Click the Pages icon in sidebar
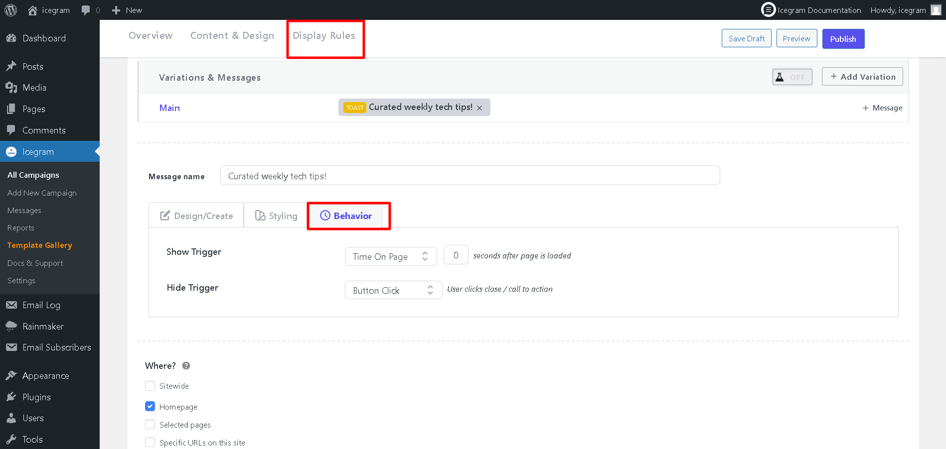 pyautogui.click(x=11, y=109)
